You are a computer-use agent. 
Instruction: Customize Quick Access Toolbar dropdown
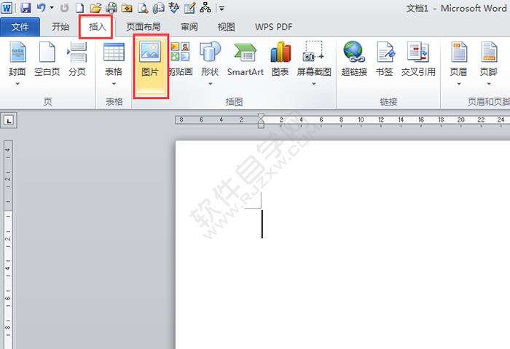click(x=221, y=8)
